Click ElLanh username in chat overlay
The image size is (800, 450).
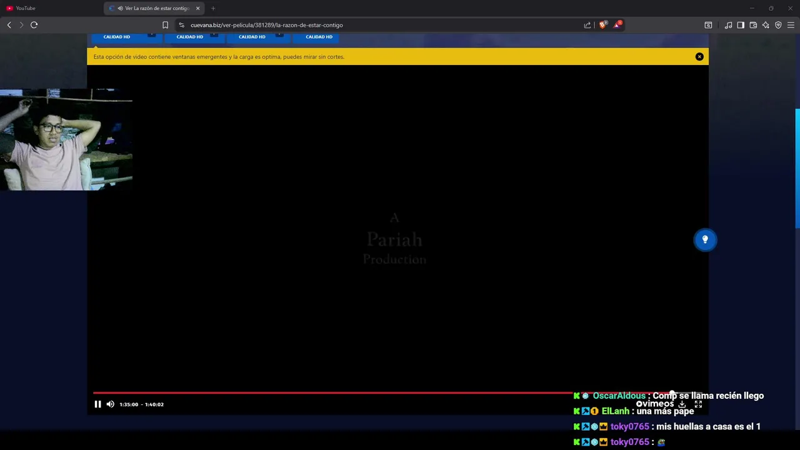tap(616, 411)
